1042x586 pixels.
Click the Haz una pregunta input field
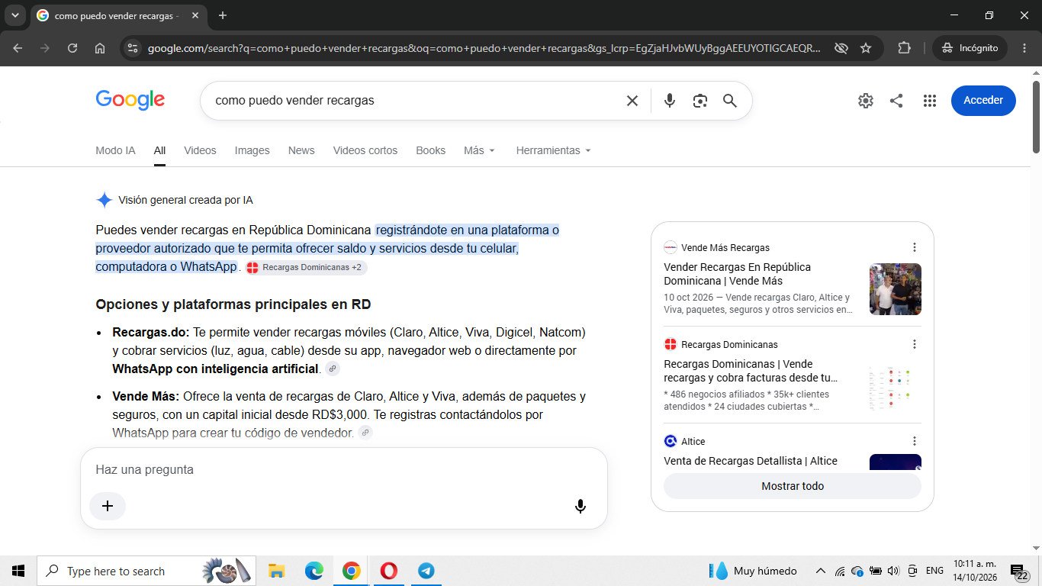pos(343,470)
